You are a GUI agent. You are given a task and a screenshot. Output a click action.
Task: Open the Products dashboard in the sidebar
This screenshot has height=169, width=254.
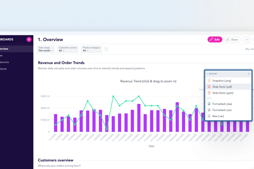pyautogui.click(x=16, y=69)
